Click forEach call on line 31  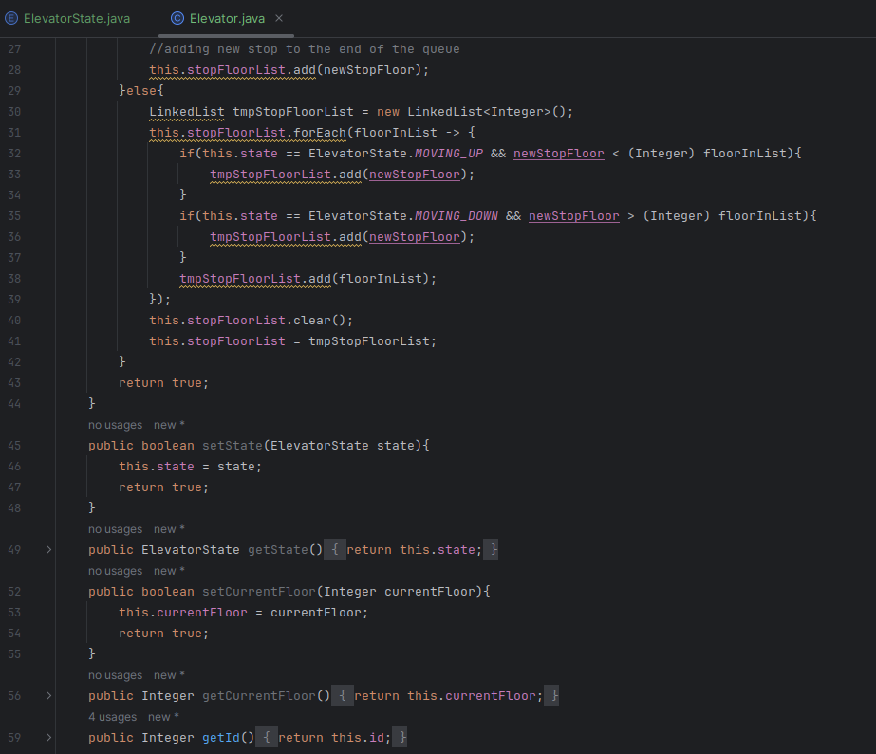tap(320, 133)
